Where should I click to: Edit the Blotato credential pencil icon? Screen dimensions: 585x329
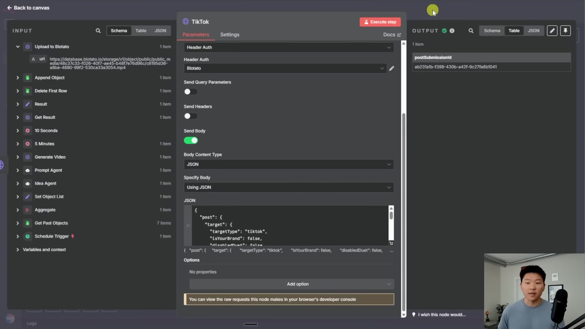392,68
